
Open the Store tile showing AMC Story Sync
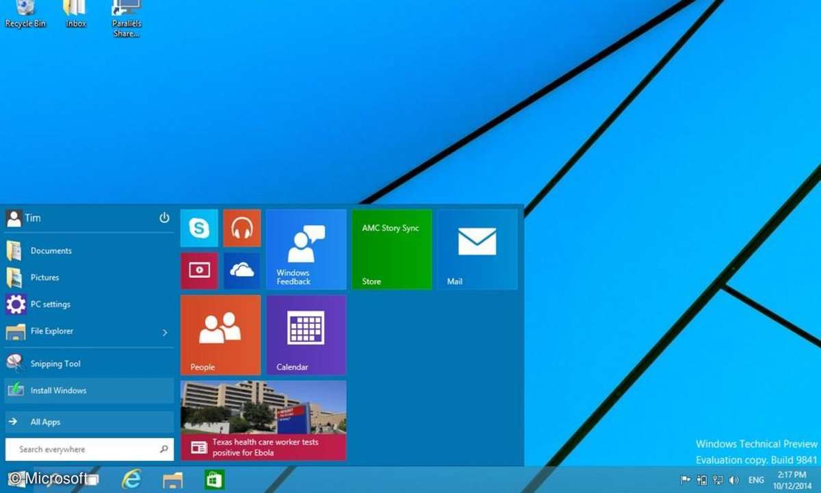(x=391, y=249)
